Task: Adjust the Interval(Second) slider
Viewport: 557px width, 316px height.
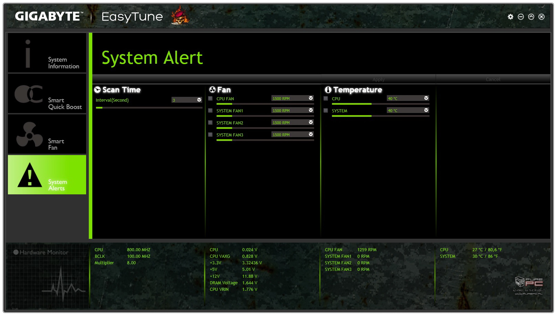Action: pyautogui.click(x=149, y=108)
